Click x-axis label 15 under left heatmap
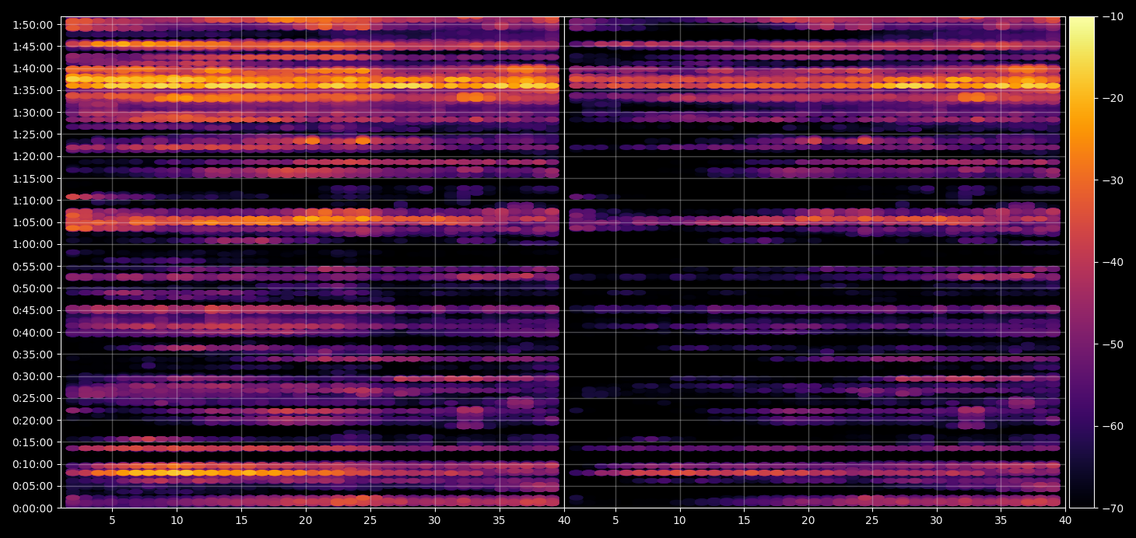 [241, 520]
